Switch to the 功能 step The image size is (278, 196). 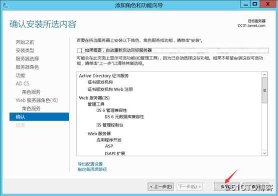click(x=21, y=75)
